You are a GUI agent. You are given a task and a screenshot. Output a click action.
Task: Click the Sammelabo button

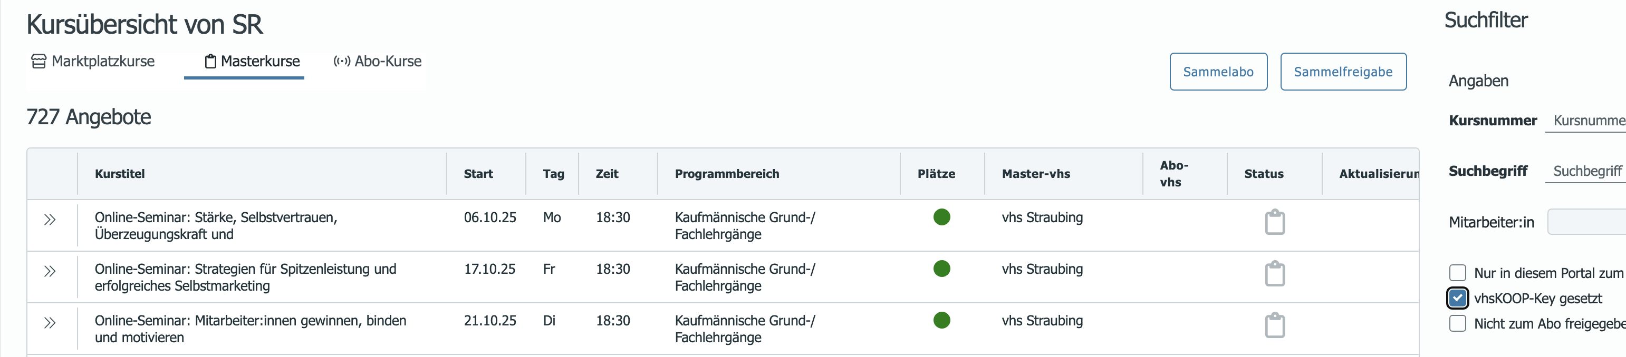pos(1218,72)
